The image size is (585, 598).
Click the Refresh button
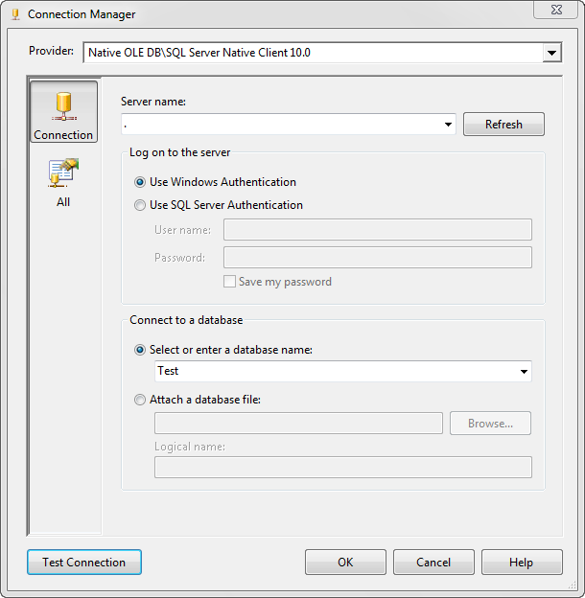(x=503, y=124)
